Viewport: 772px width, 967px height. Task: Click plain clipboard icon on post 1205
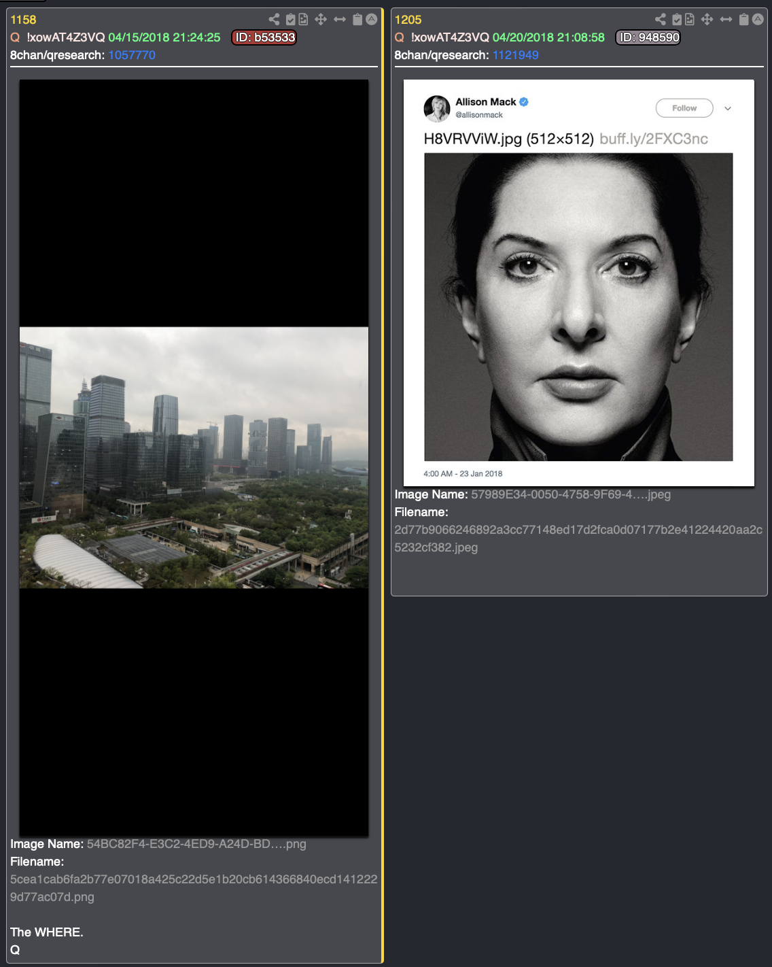click(743, 19)
